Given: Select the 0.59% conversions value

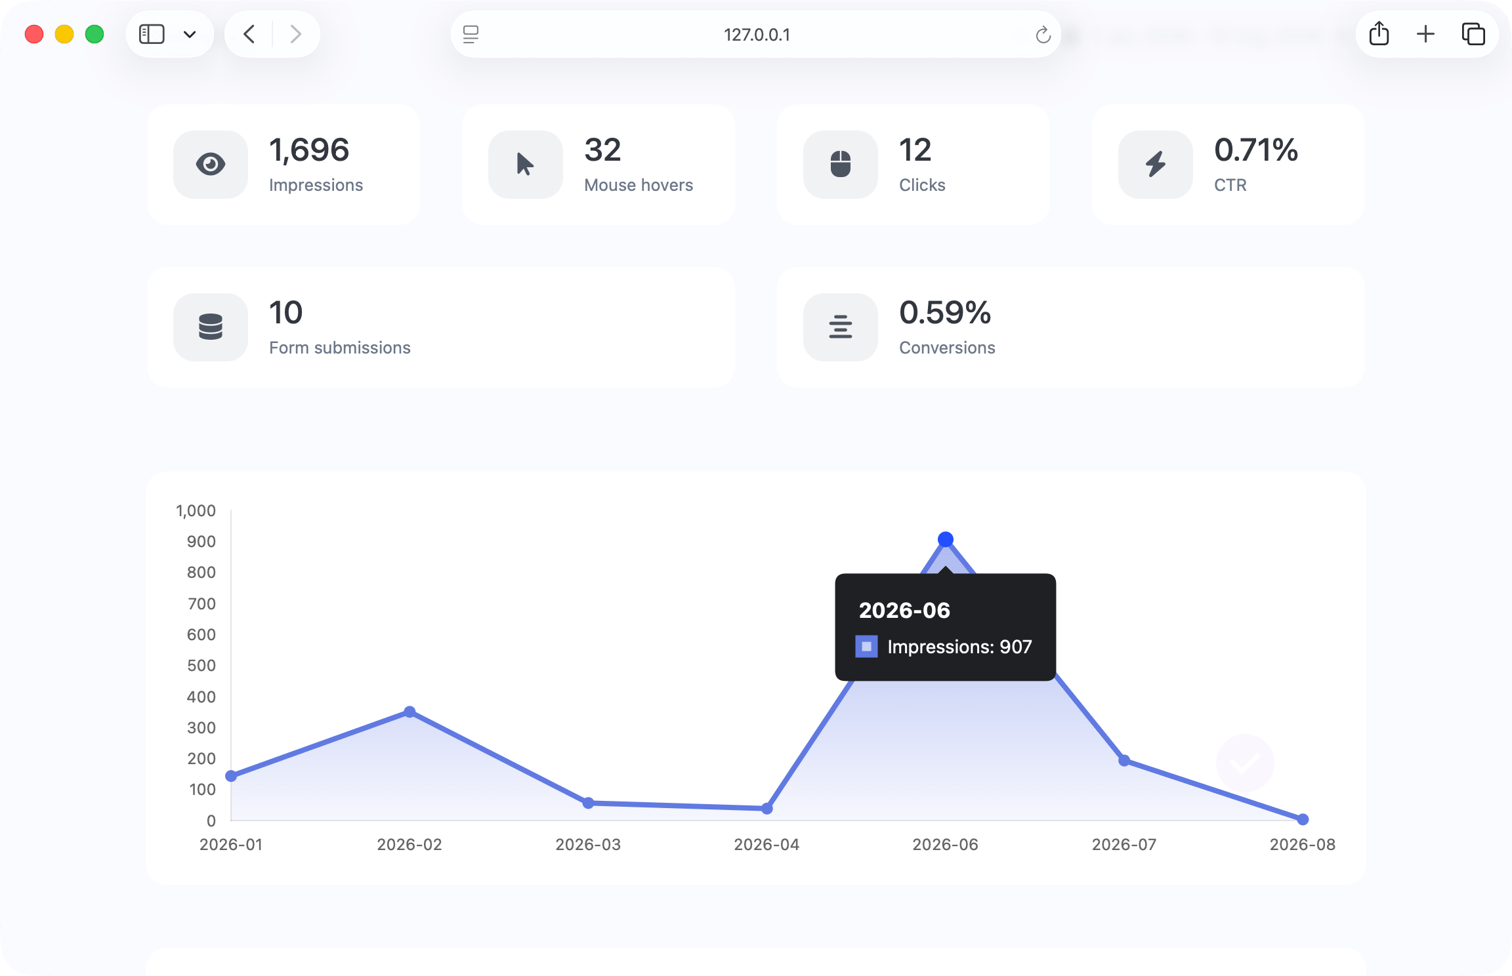Looking at the screenshot, I should [945, 313].
